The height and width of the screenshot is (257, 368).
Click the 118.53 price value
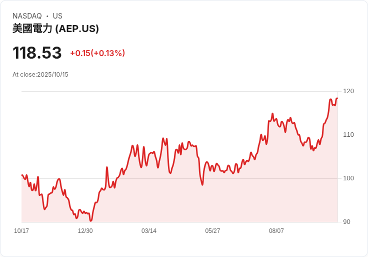(37, 53)
